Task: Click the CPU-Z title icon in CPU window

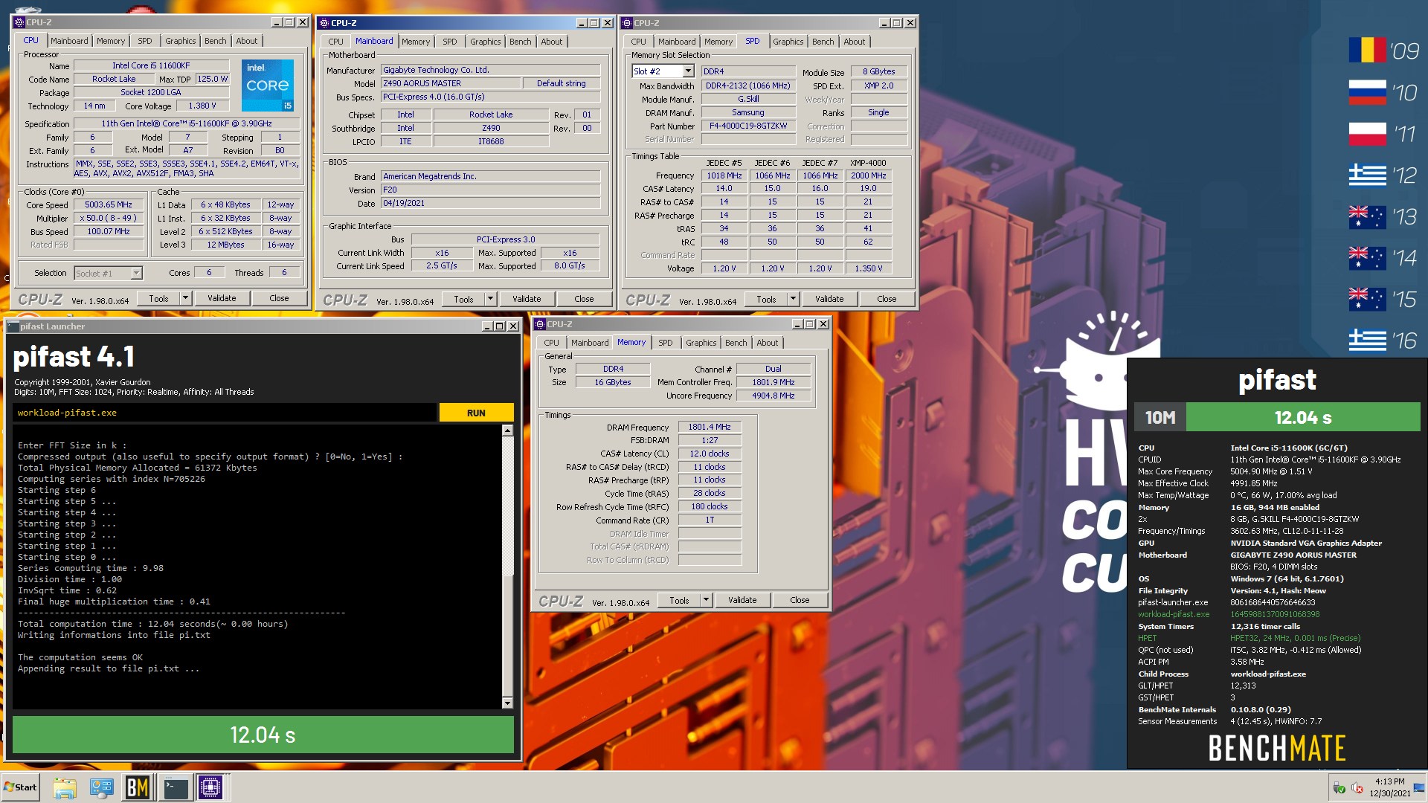Action: click(x=19, y=22)
